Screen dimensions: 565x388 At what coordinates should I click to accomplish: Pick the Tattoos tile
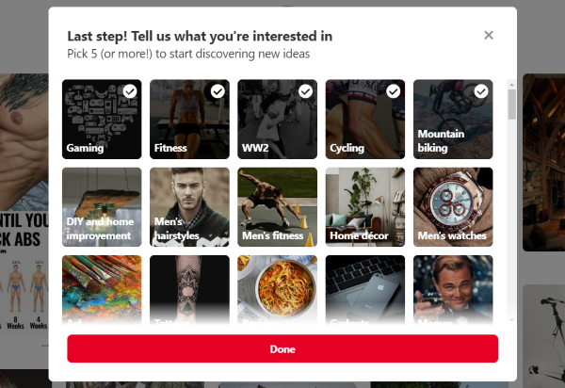coord(189,290)
